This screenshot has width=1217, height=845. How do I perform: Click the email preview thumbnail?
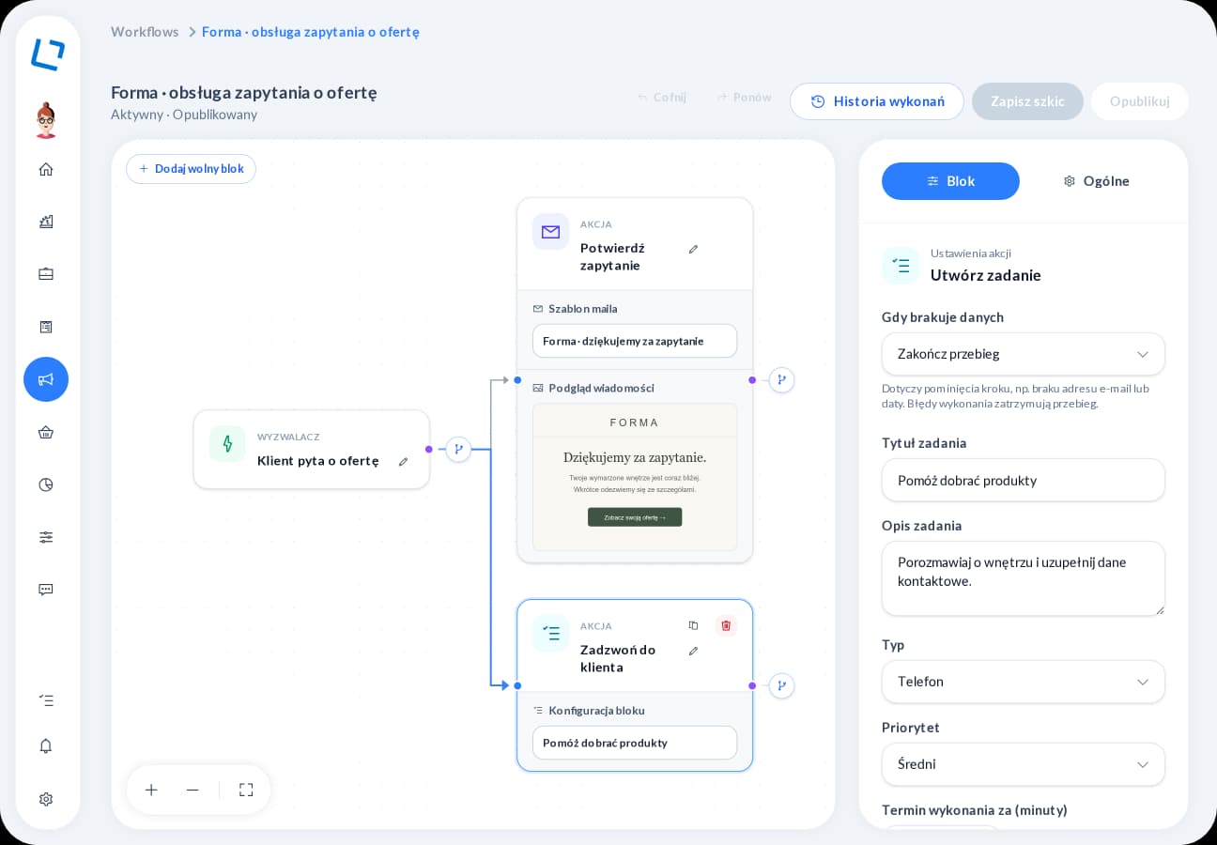[635, 477]
